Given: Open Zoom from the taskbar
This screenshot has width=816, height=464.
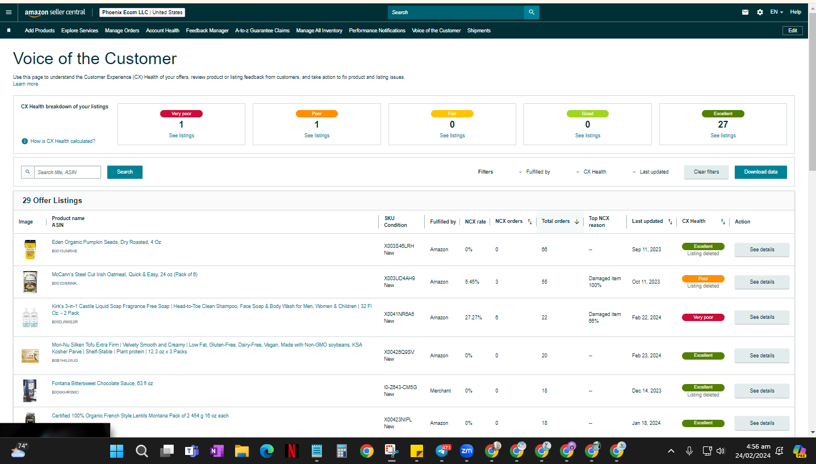Looking at the screenshot, I should (467, 452).
